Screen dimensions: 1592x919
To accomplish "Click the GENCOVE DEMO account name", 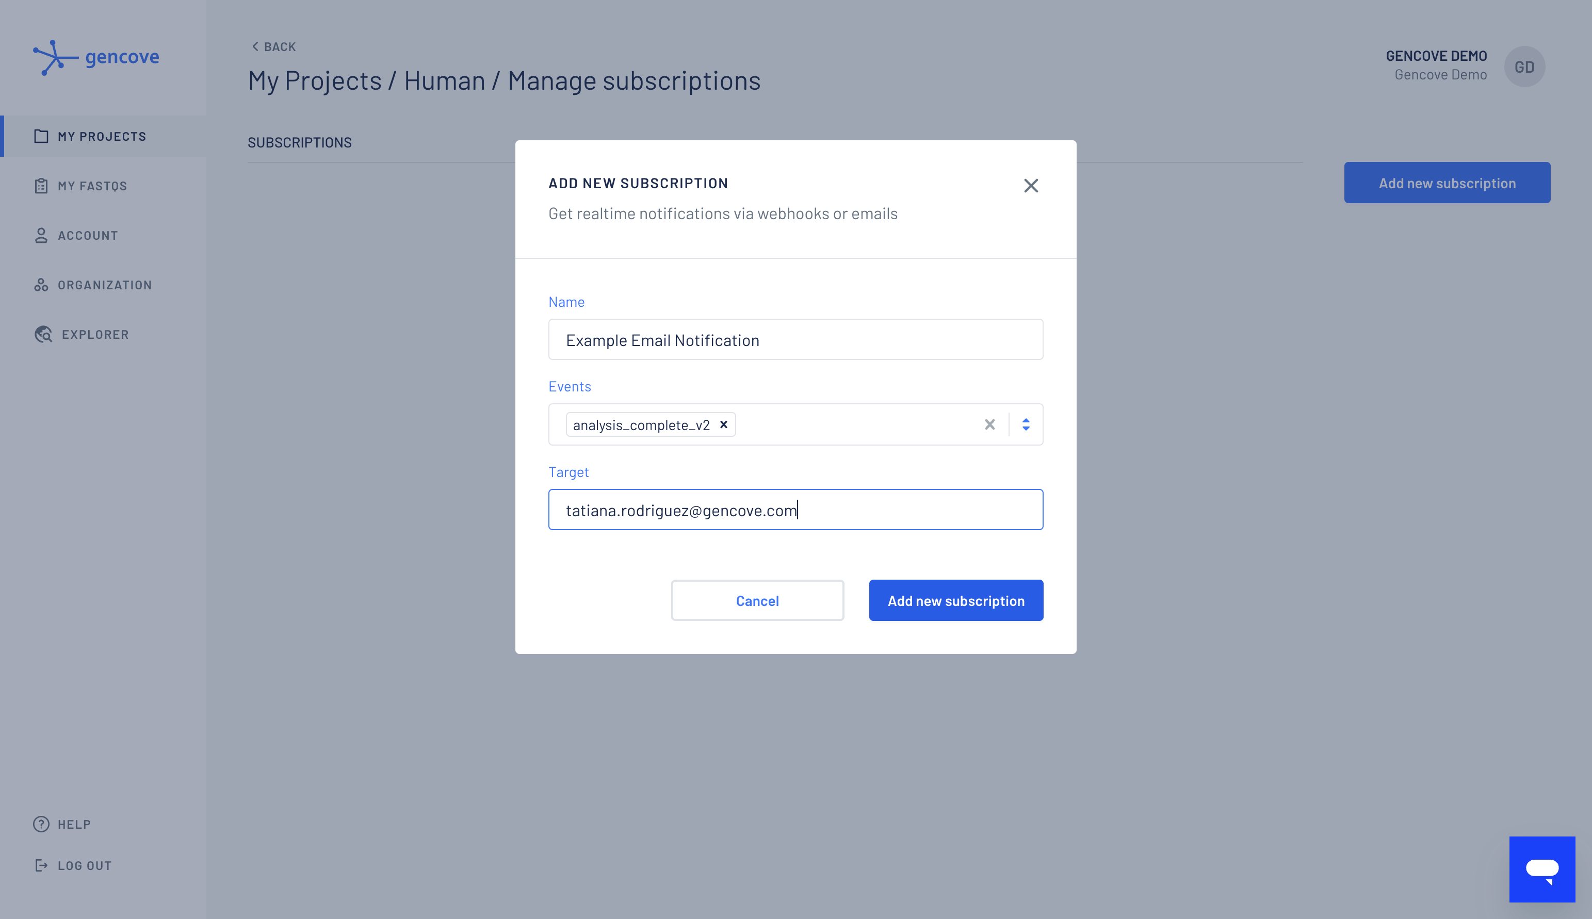I will 1437,56.
